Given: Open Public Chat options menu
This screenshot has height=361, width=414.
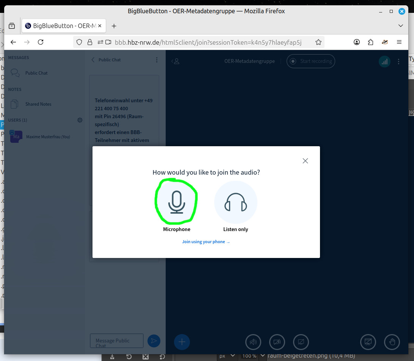Looking at the screenshot, I should [x=157, y=60].
